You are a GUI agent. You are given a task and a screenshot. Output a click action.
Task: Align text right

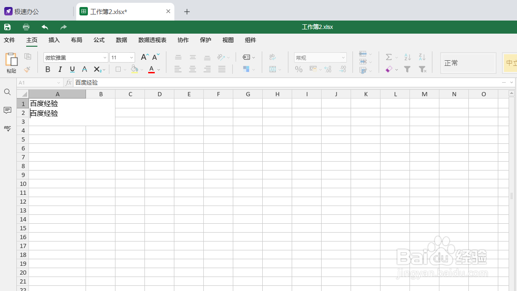[x=207, y=69]
